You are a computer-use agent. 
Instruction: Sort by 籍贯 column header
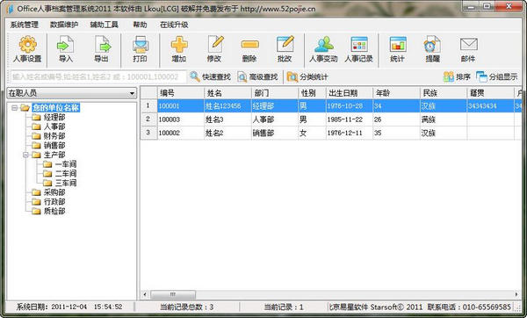[491, 93]
